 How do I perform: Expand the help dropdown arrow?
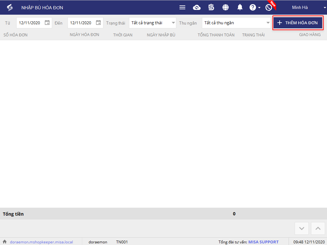point(259,8)
